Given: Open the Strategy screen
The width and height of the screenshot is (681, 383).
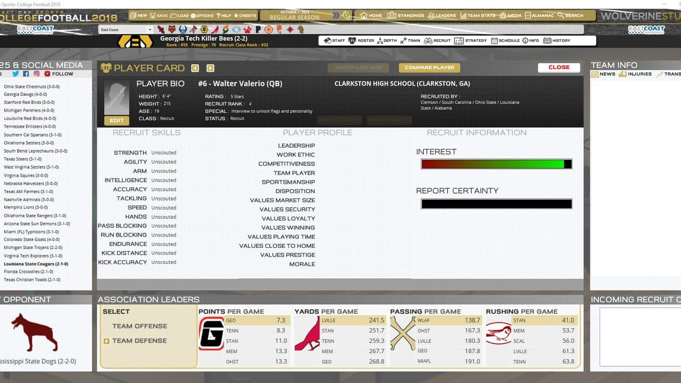Looking at the screenshot, I should click(471, 40).
